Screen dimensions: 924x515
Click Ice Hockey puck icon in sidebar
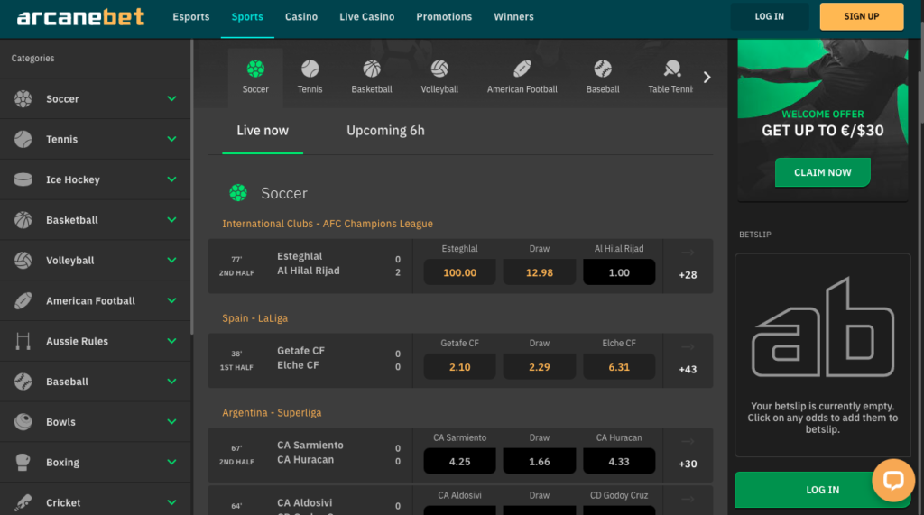(x=23, y=179)
